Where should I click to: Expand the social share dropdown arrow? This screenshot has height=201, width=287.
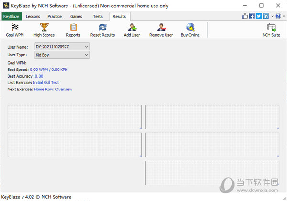click(x=272, y=16)
